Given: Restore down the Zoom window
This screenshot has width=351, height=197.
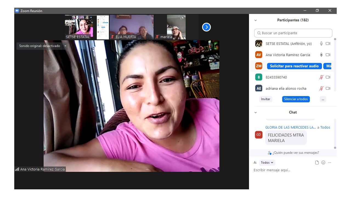Looking at the screenshot, I should point(317,11).
